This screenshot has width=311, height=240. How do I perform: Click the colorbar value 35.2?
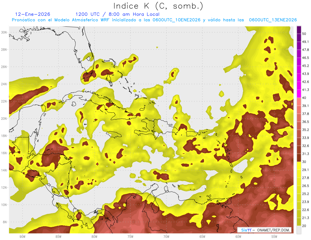tap(305, 130)
